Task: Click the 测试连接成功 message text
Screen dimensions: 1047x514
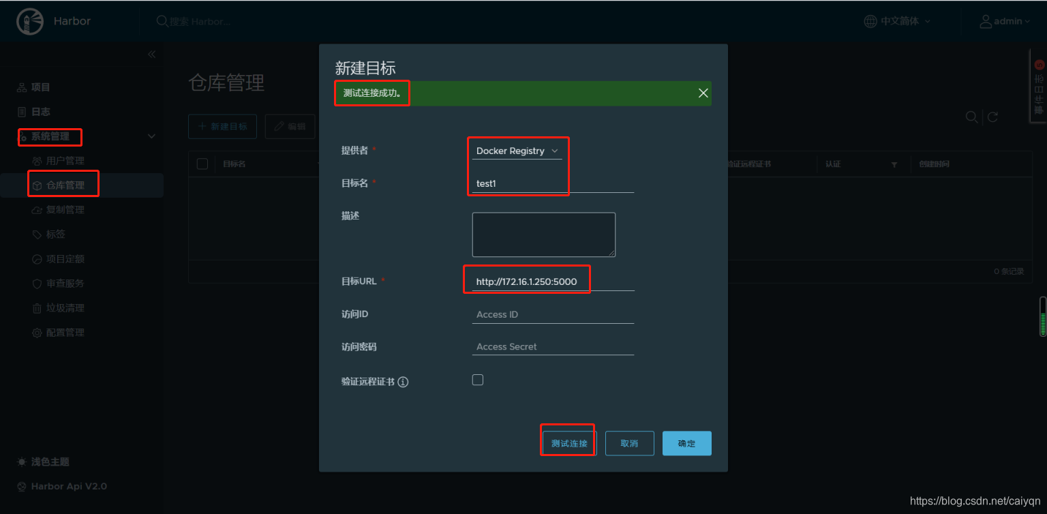Action: click(372, 93)
